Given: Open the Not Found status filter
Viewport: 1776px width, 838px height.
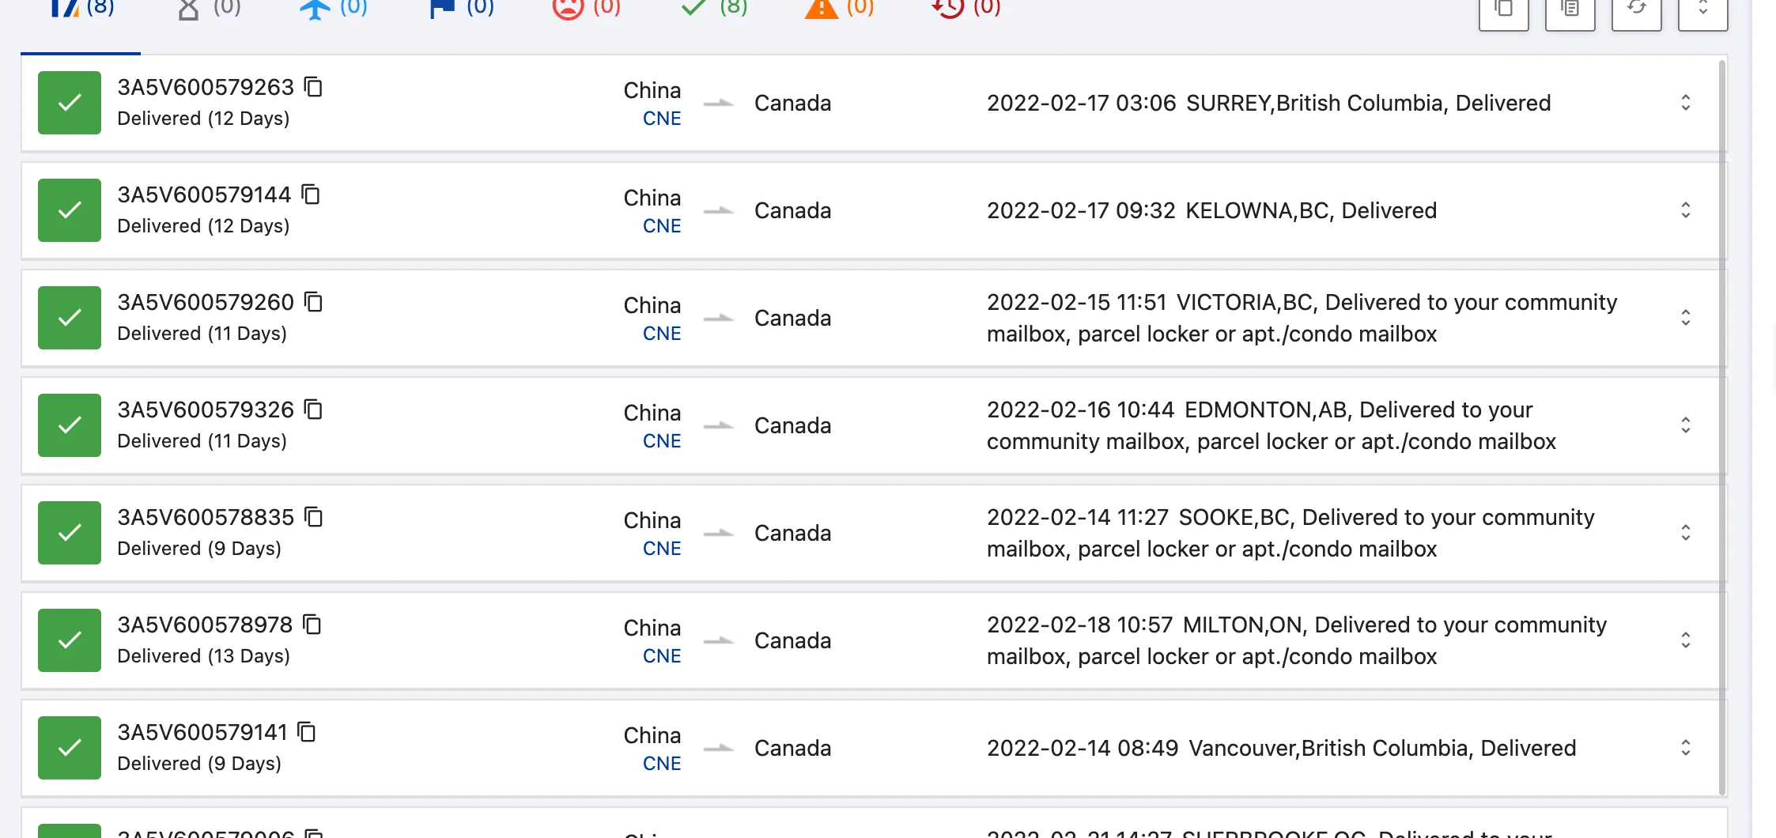Looking at the screenshot, I should click(188, 8).
